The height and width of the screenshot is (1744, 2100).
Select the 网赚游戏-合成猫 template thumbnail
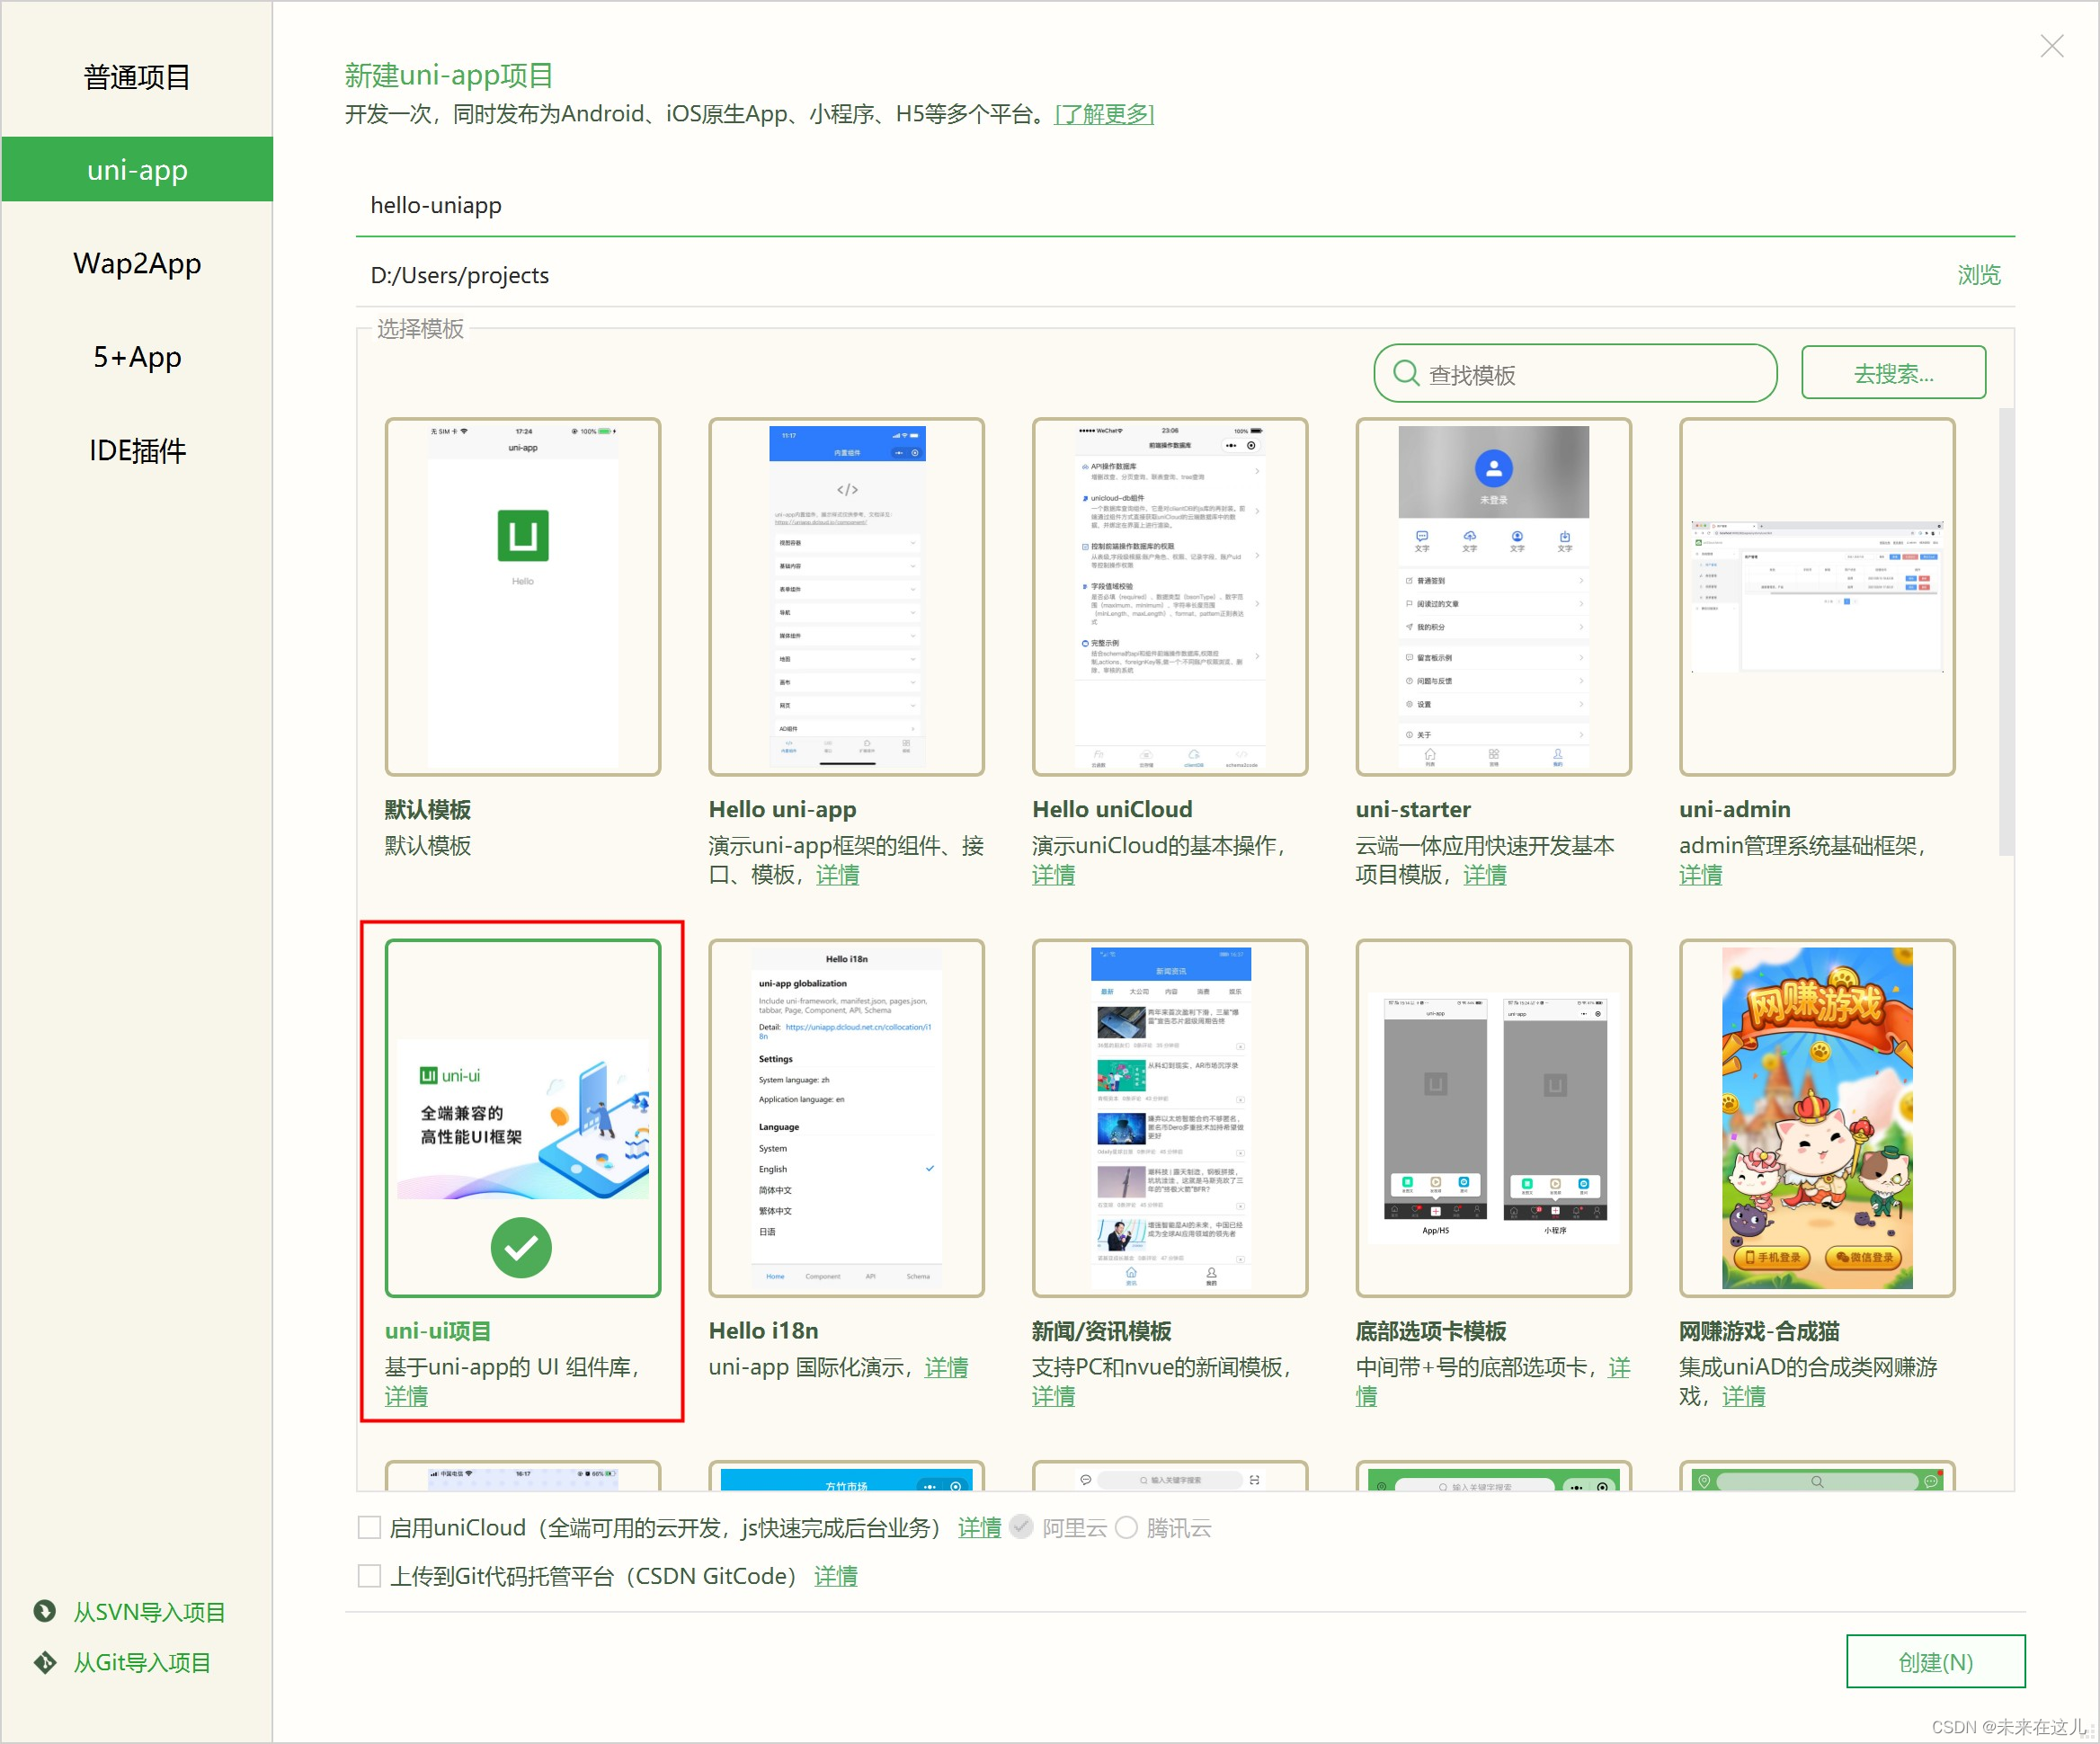coord(1817,1118)
